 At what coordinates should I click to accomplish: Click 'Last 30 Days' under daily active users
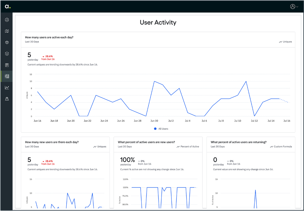(32, 42)
